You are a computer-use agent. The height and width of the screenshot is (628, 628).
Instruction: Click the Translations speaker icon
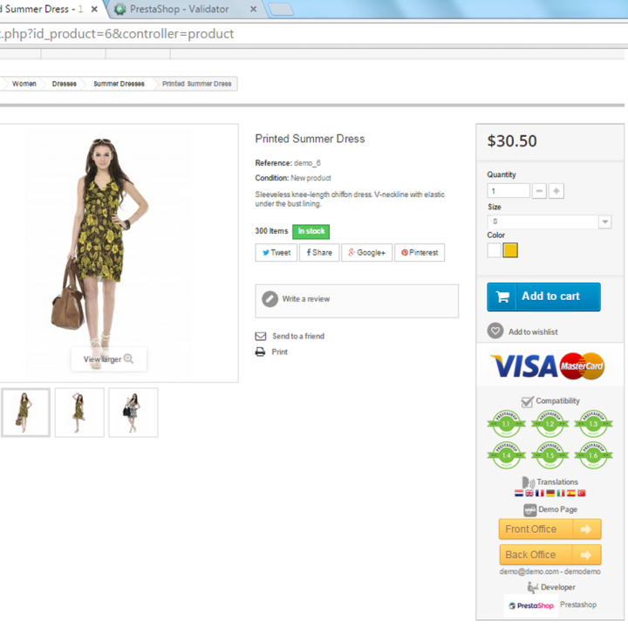[x=528, y=482]
